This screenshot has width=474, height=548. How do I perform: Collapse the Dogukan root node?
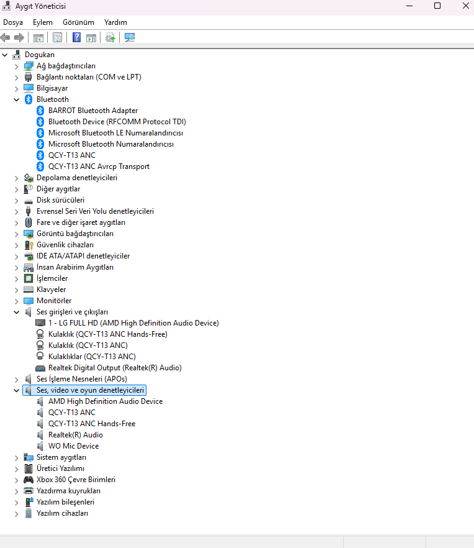coord(5,55)
